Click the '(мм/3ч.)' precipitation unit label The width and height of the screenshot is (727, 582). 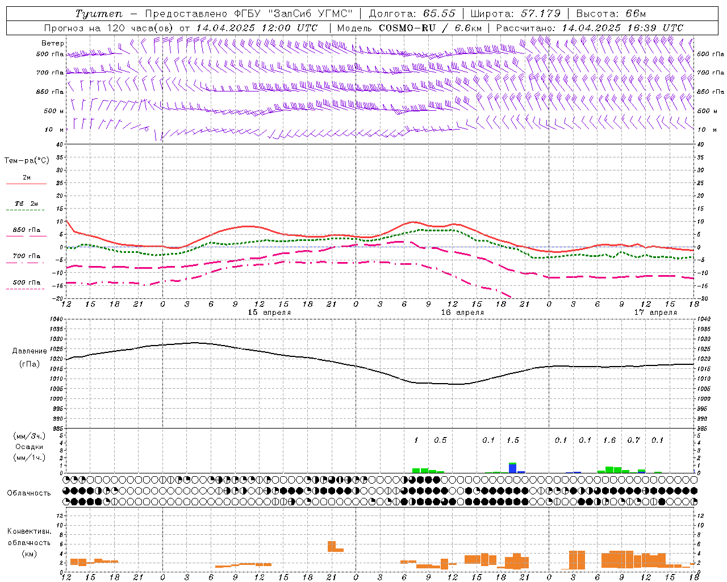(30, 436)
